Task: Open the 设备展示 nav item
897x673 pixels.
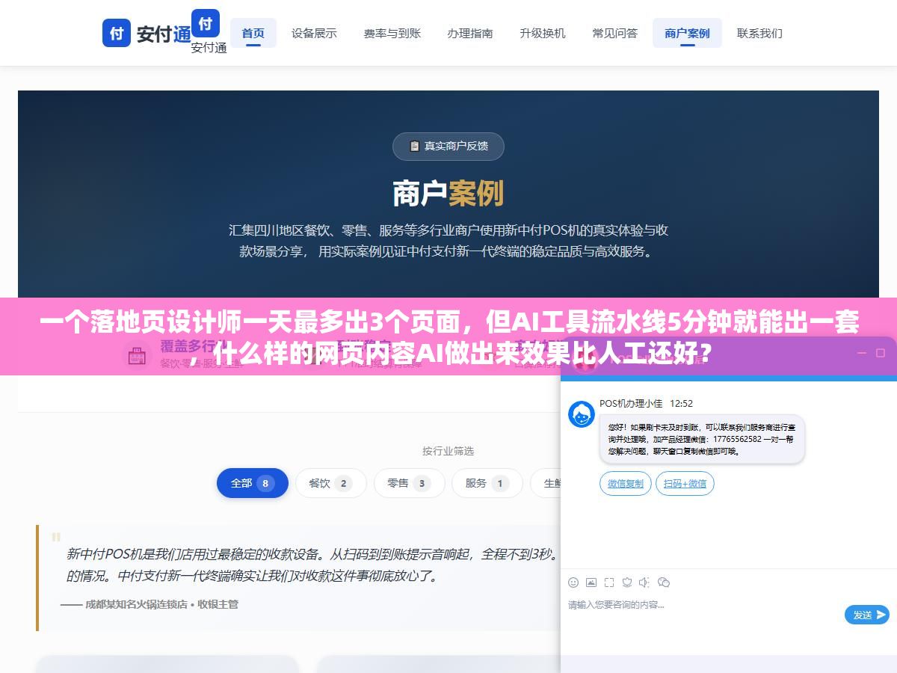Action: pos(314,33)
